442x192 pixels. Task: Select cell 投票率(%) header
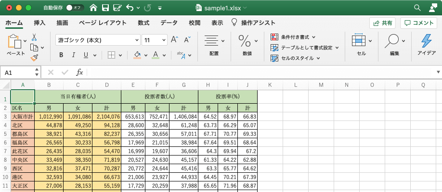point(228,96)
